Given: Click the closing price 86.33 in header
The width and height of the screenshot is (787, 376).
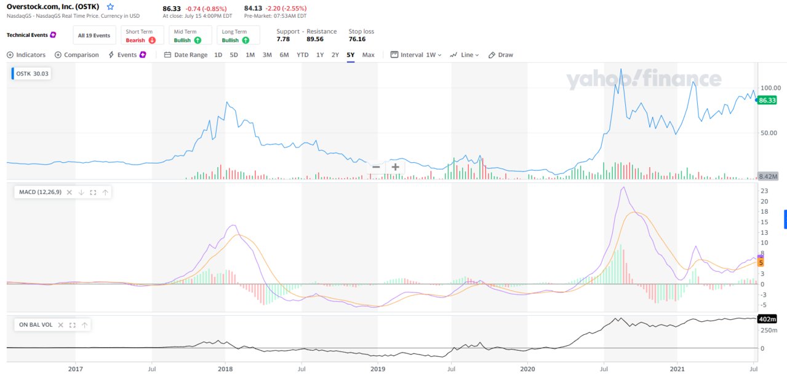Looking at the screenshot, I should [x=172, y=8].
